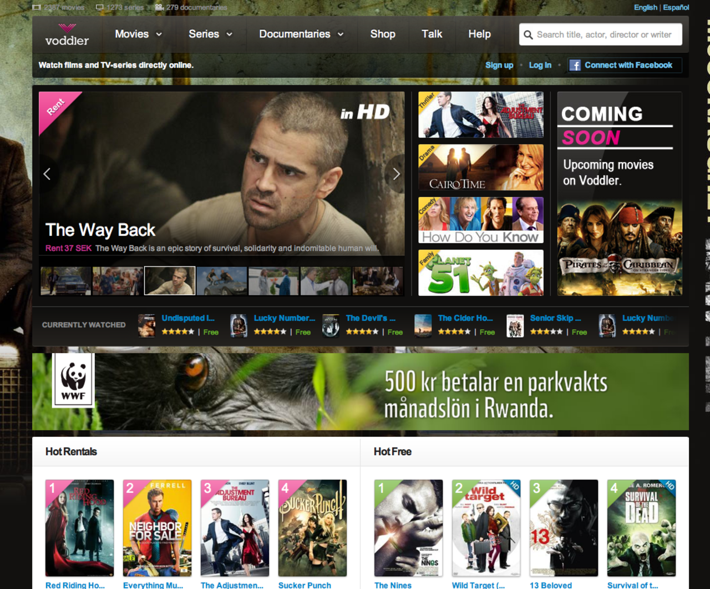Advance carousel with right arrow

point(396,174)
